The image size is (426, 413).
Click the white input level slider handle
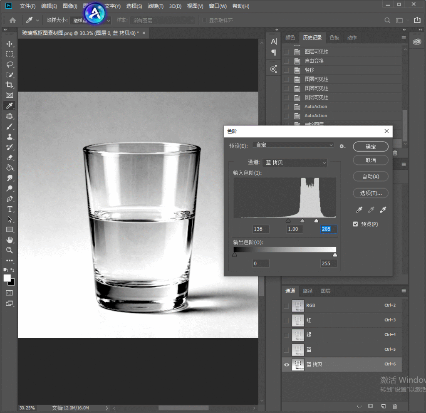(316, 221)
